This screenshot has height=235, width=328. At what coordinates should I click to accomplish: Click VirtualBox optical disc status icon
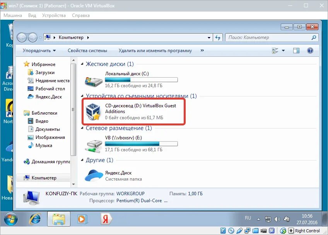point(231,231)
